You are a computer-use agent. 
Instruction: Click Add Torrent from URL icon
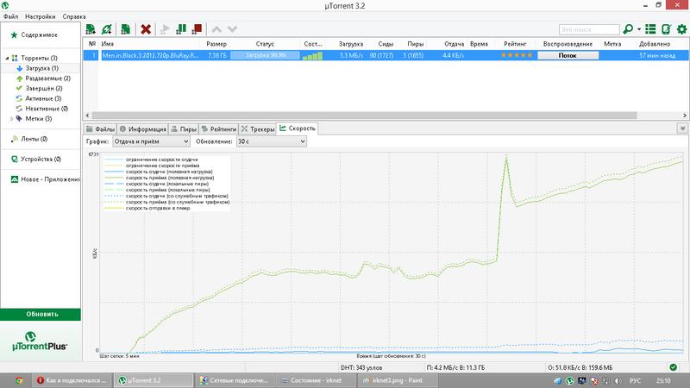tap(106, 29)
